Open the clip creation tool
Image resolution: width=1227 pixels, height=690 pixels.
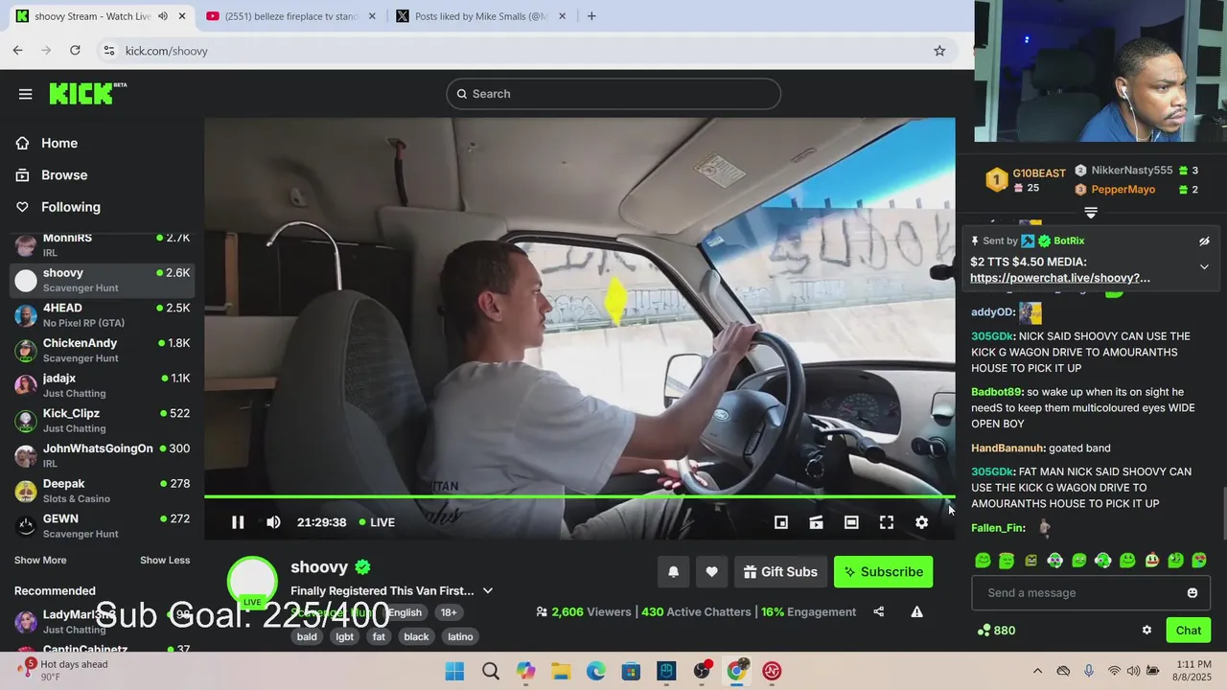(x=816, y=522)
